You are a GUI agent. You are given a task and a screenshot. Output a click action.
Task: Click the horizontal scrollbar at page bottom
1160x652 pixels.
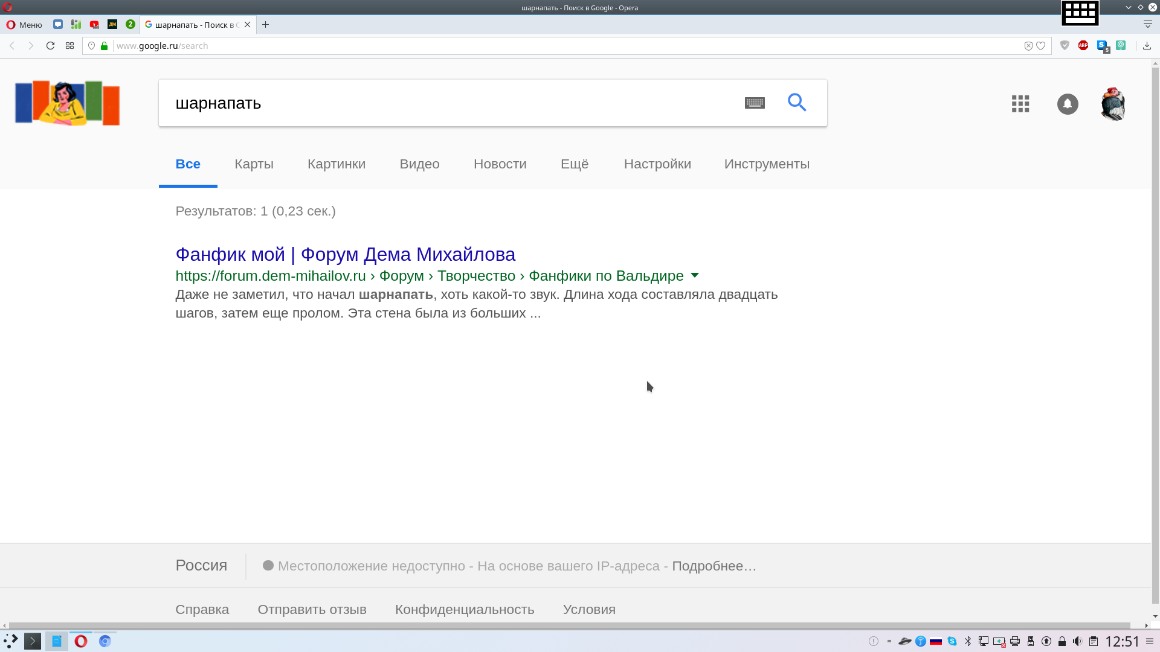point(568,625)
